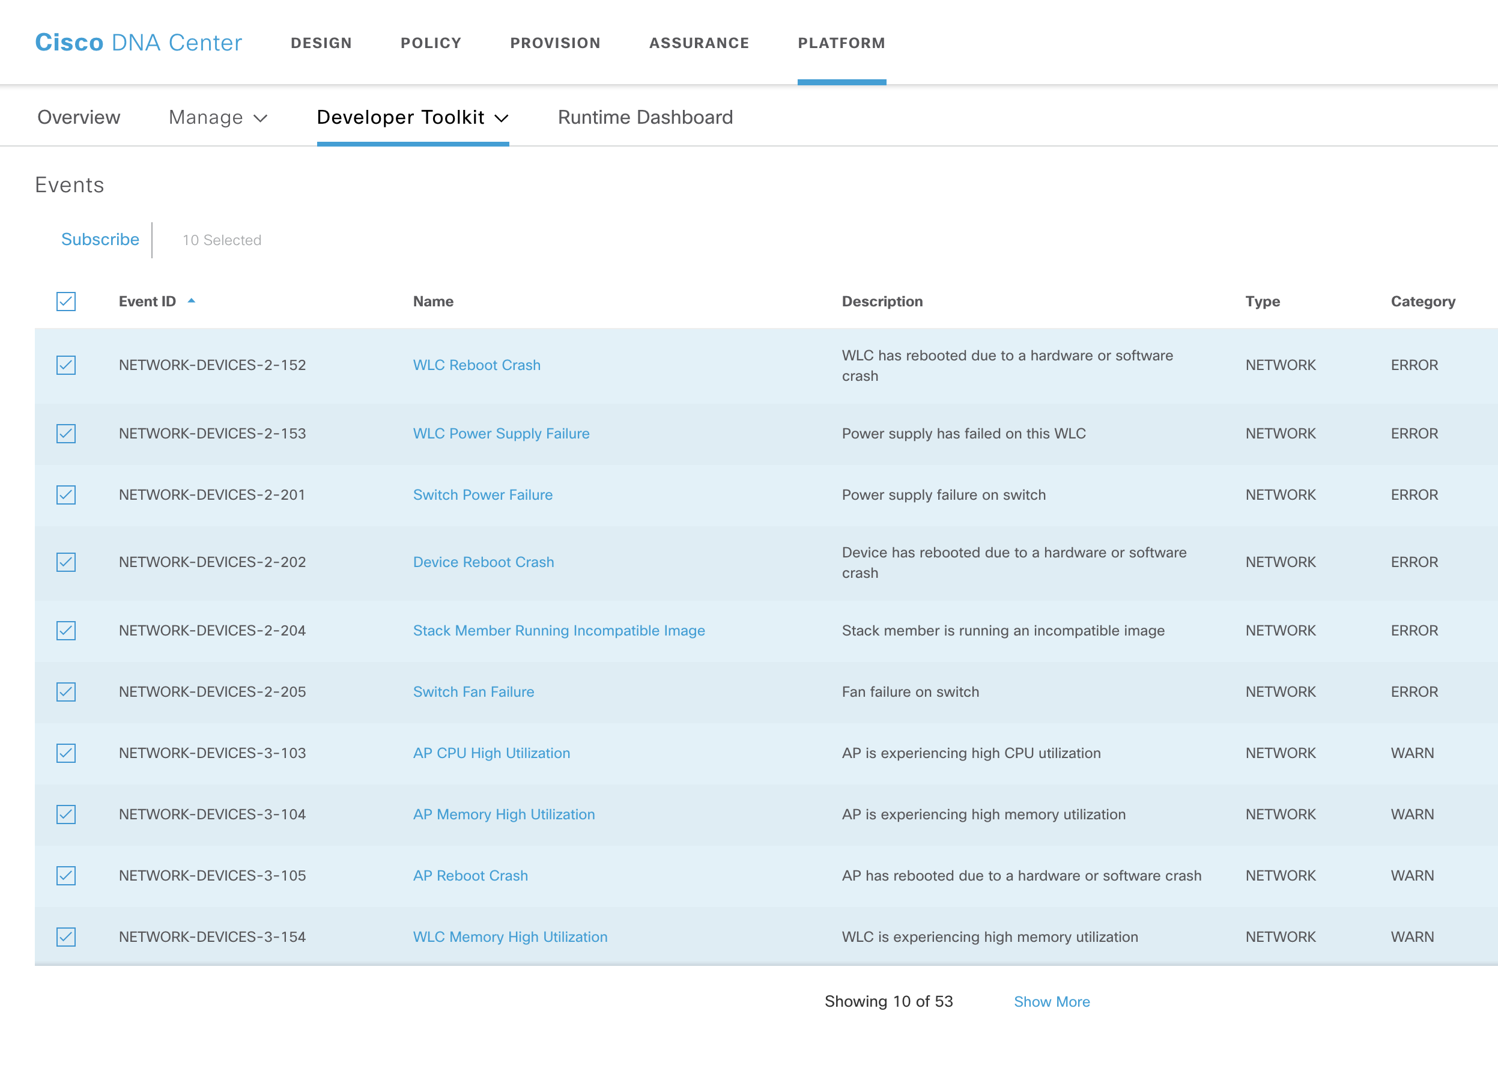This screenshot has width=1498, height=1080.
Task: Open the AP CPU High Utilization event
Action: pos(491,753)
